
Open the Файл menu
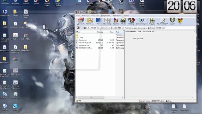point(78,16)
